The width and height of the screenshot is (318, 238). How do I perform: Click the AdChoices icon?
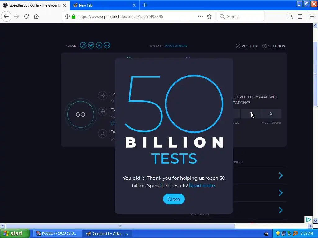308,220
